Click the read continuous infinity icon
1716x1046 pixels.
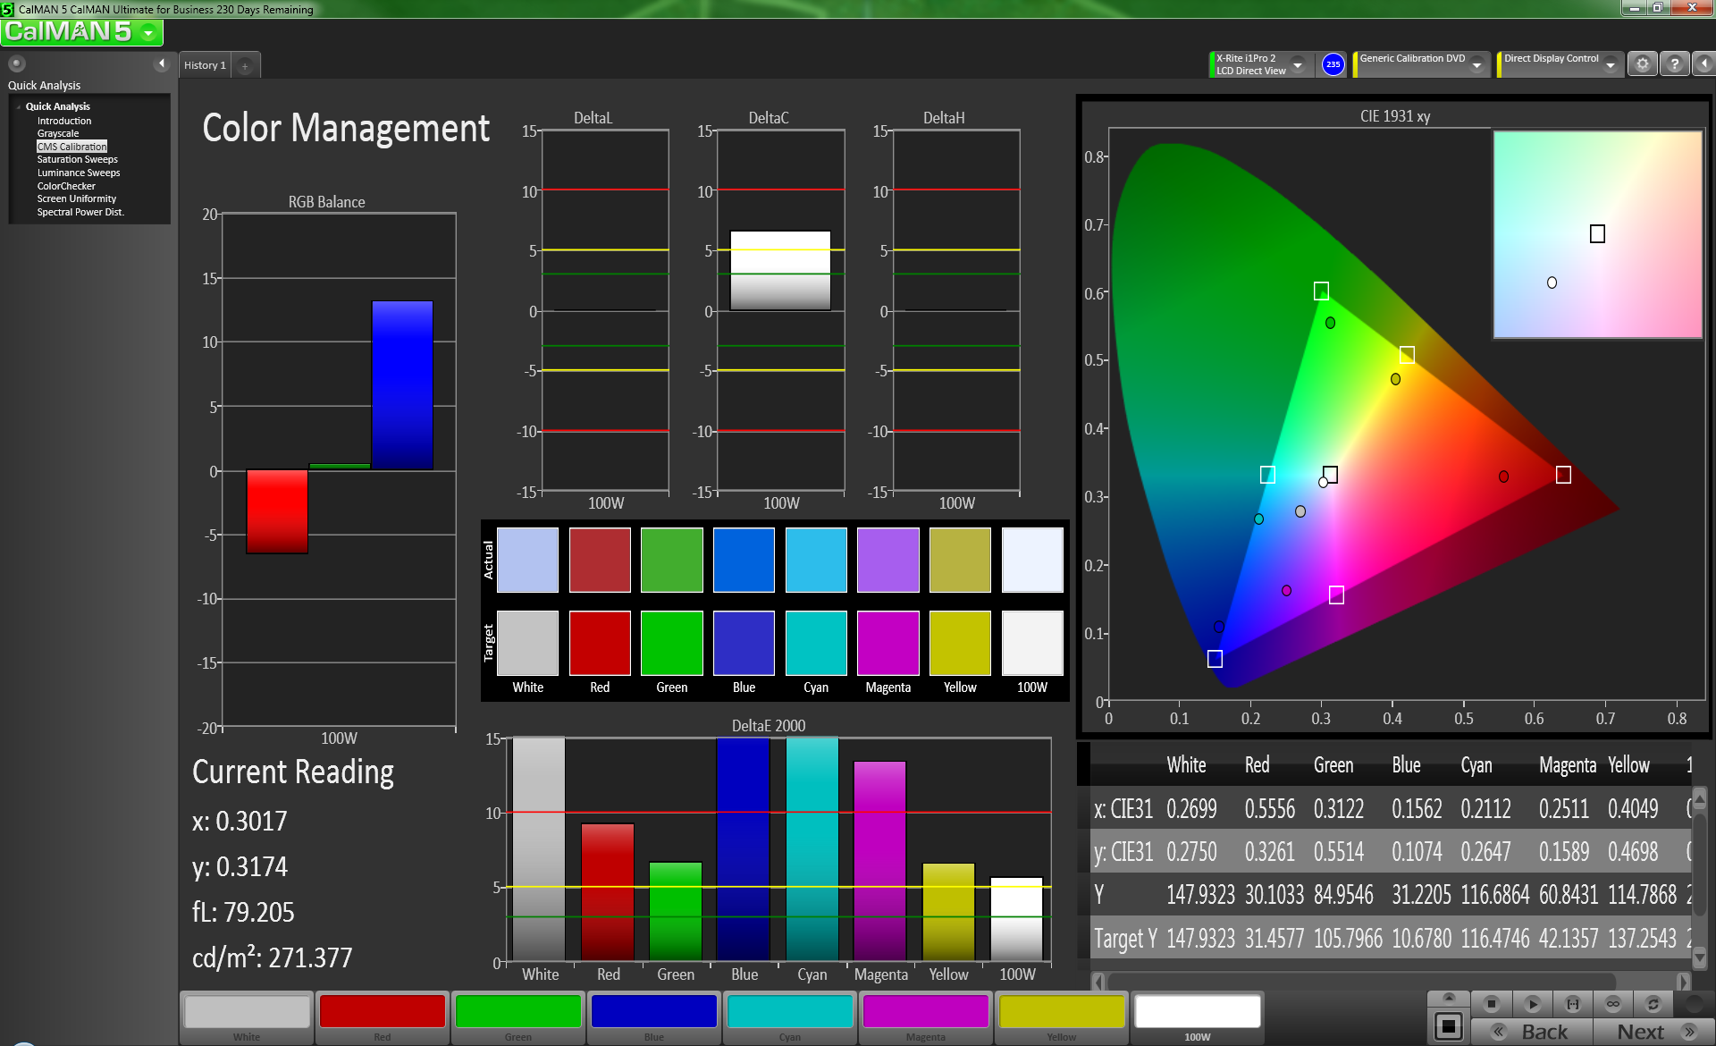pos(1612,1003)
